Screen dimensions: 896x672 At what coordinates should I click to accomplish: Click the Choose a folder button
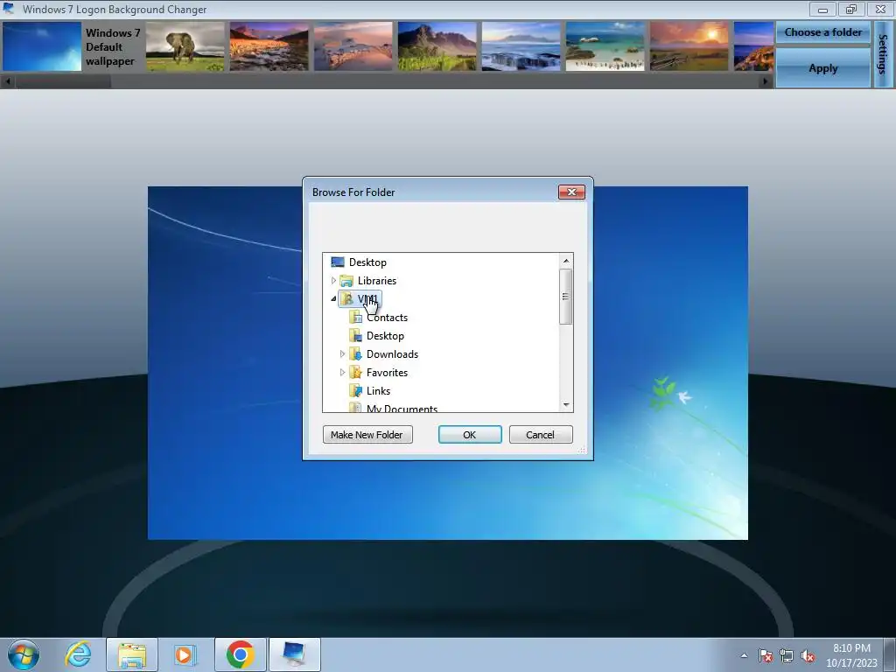point(822,32)
